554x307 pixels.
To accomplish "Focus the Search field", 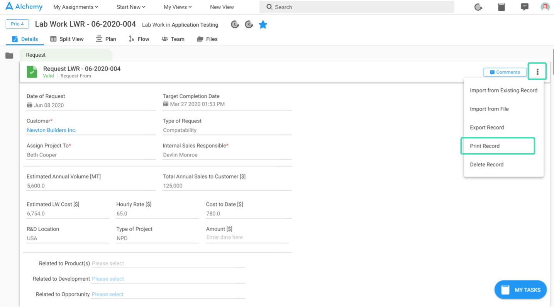I will pyautogui.click(x=357, y=7).
